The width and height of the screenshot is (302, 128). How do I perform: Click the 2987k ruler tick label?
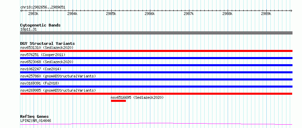click(x=189, y=14)
